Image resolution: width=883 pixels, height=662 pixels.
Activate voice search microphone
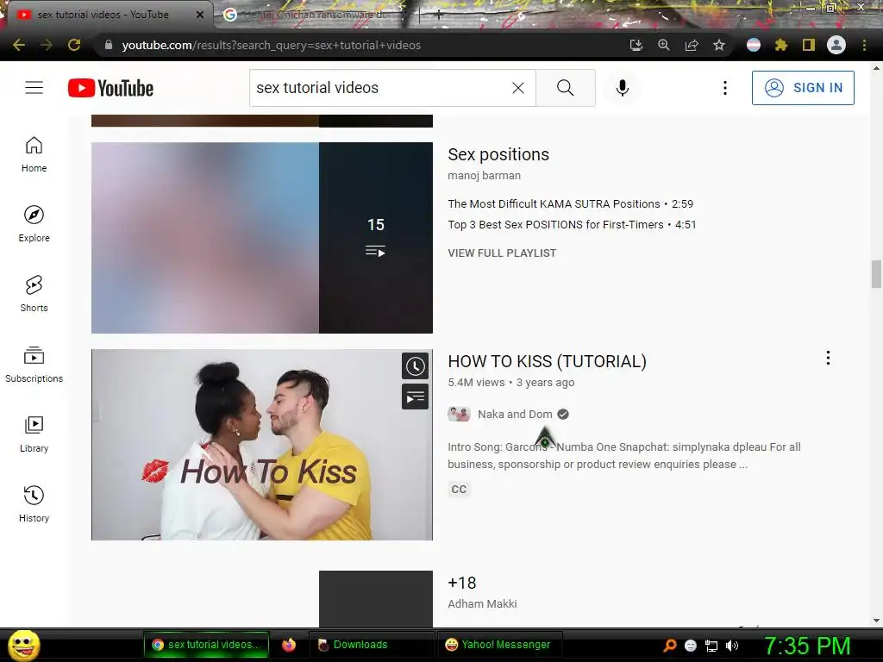623,88
